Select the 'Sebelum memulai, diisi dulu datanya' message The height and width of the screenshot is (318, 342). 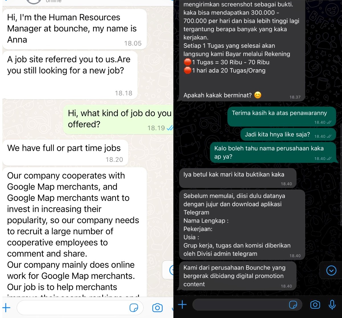coord(242,225)
